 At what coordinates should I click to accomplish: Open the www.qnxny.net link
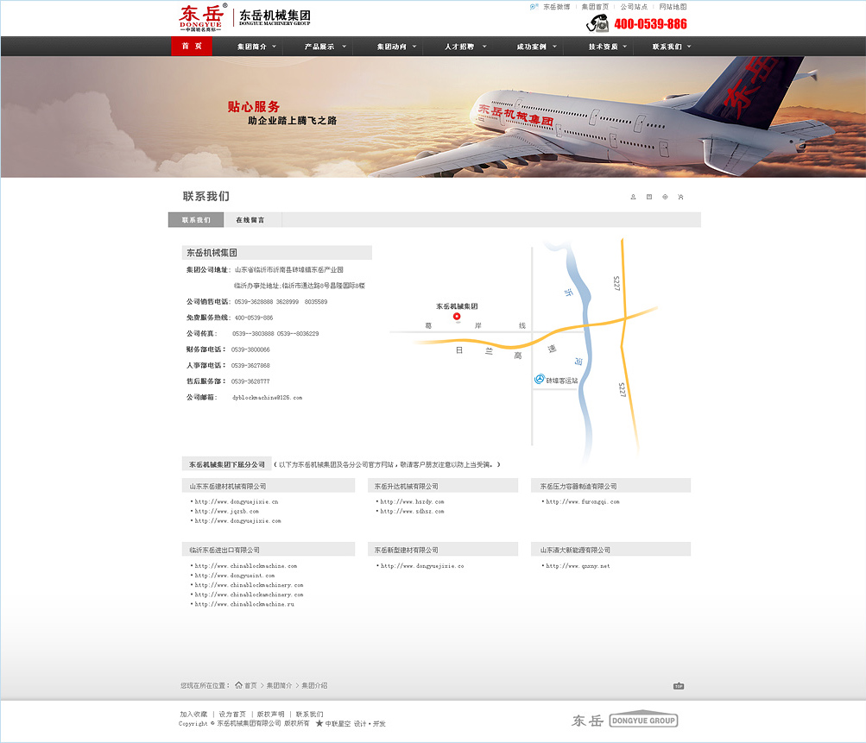578,566
